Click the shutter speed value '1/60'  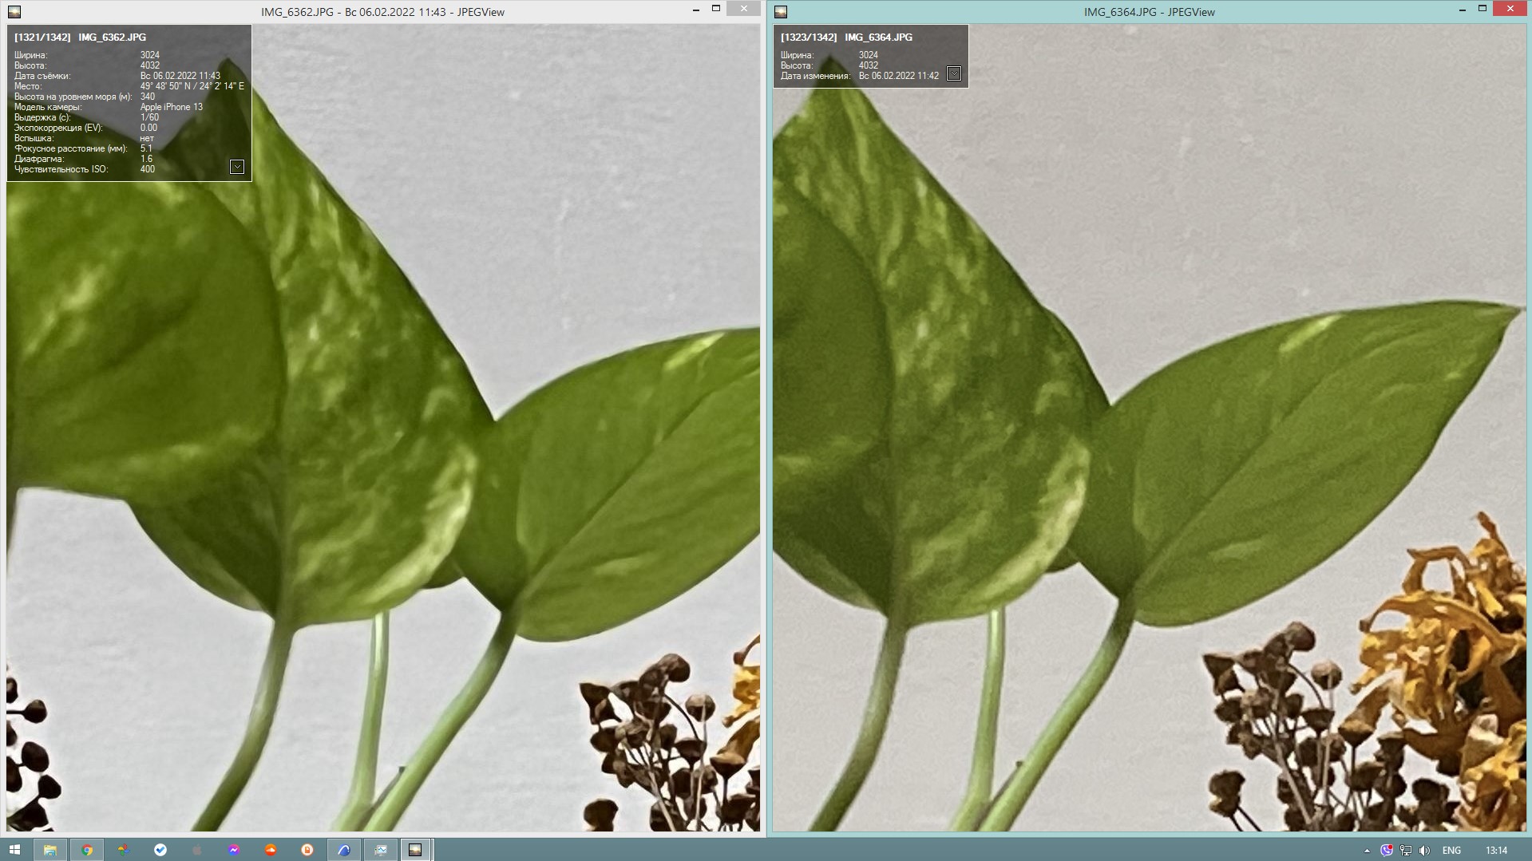(x=149, y=117)
